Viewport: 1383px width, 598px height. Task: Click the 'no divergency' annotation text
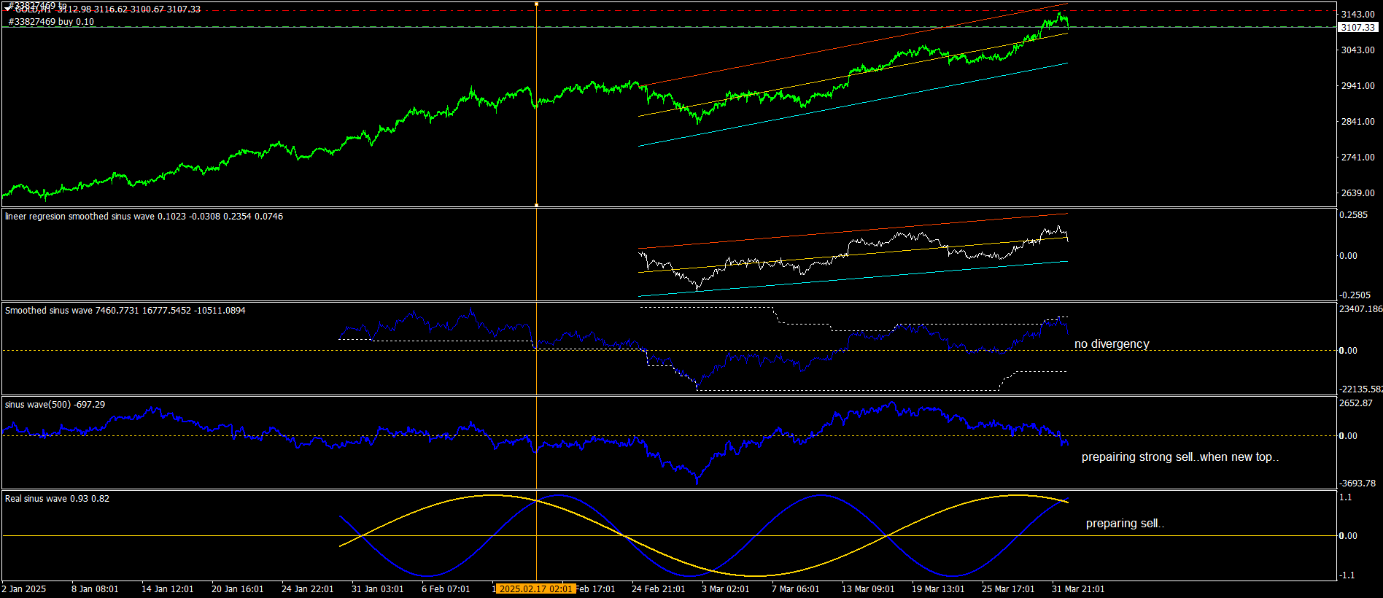point(1112,344)
